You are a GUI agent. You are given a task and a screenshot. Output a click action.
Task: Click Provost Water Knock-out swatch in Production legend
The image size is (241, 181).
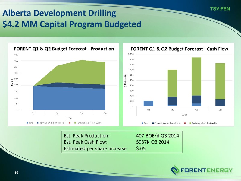38,123
